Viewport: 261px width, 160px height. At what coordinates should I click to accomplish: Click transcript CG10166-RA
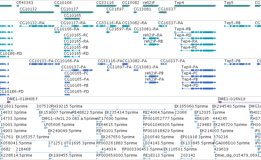(57, 32)
